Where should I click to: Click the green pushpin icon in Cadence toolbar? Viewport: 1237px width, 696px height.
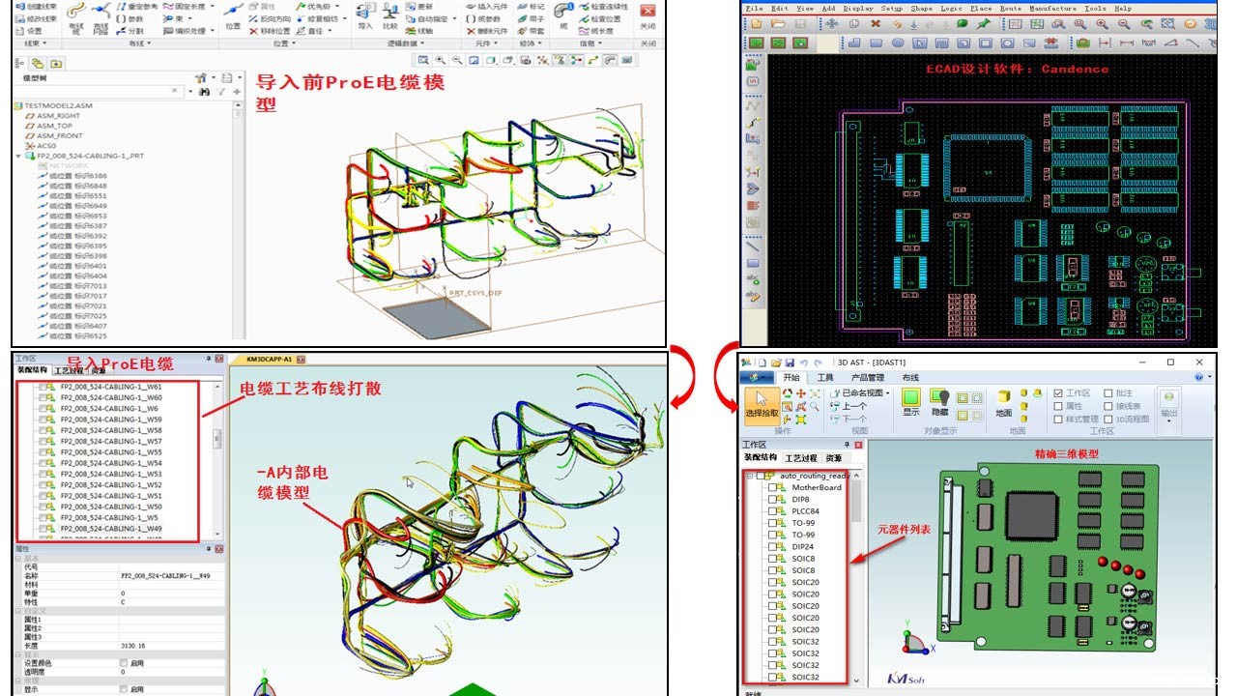coord(985,23)
